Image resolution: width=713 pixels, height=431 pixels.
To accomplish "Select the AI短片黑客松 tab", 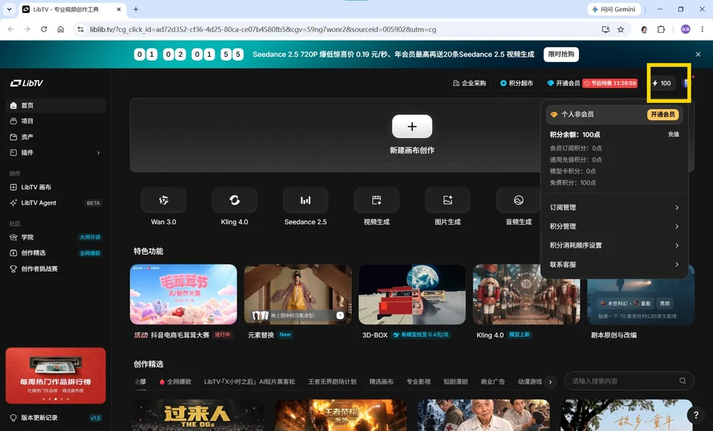I will [x=250, y=381].
